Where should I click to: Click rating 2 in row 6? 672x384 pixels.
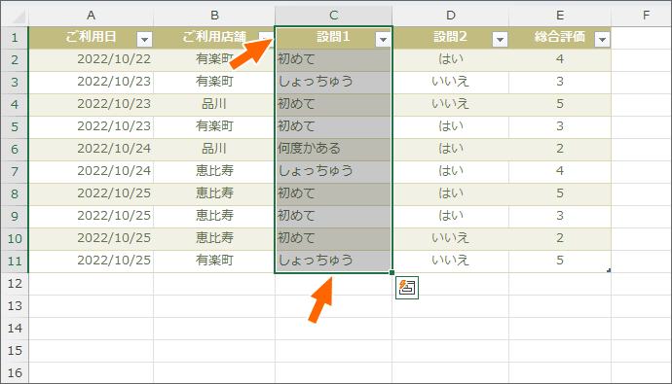coord(560,150)
